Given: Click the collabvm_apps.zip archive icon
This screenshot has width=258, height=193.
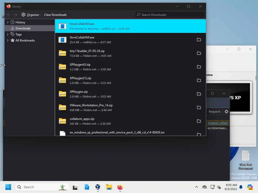Looking at the screenshot, I should click(62, 121).
